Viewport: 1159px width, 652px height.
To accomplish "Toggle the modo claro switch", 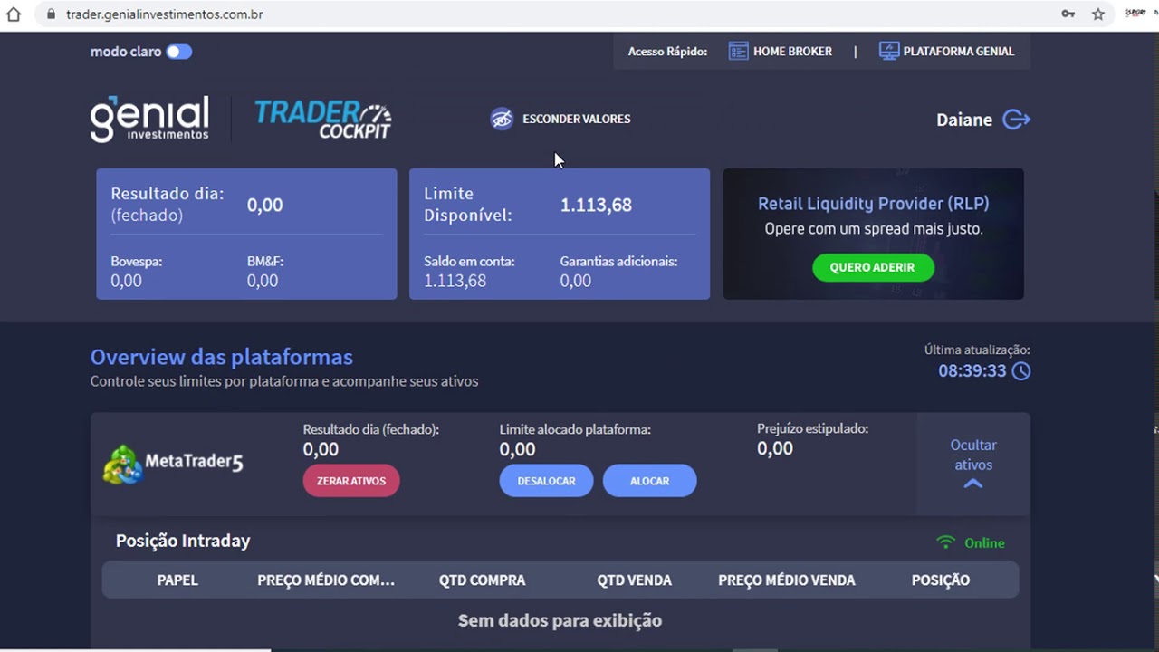I will 179,52.
